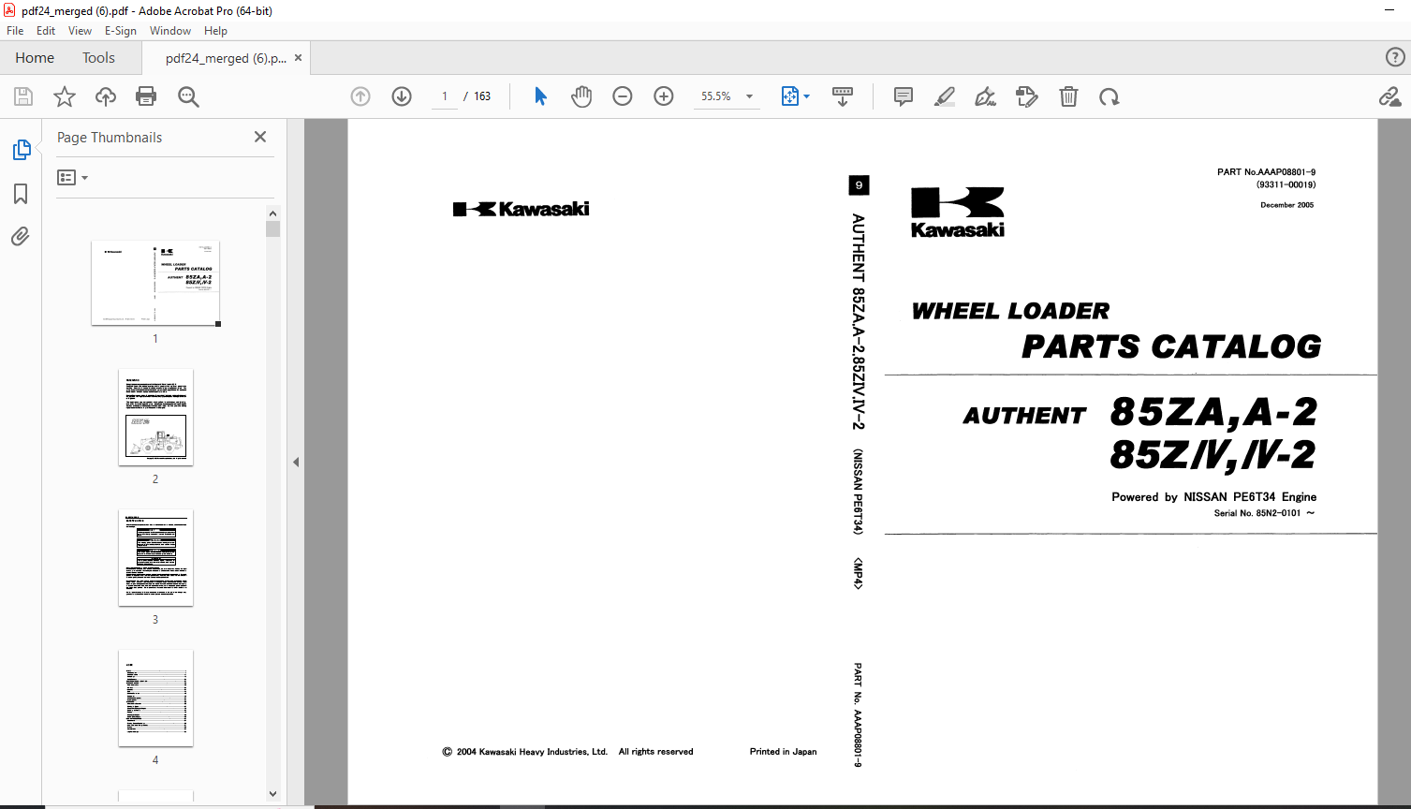The height and width of the screenshot is (809, 1411).
Task: Show Page Thumbnails panel icon in sidebar
Action: pyautogui.click(x=21, y=150)
